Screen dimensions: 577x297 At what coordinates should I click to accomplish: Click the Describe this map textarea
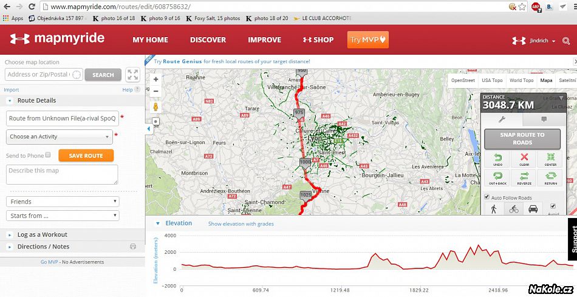(x=62, y=174)
